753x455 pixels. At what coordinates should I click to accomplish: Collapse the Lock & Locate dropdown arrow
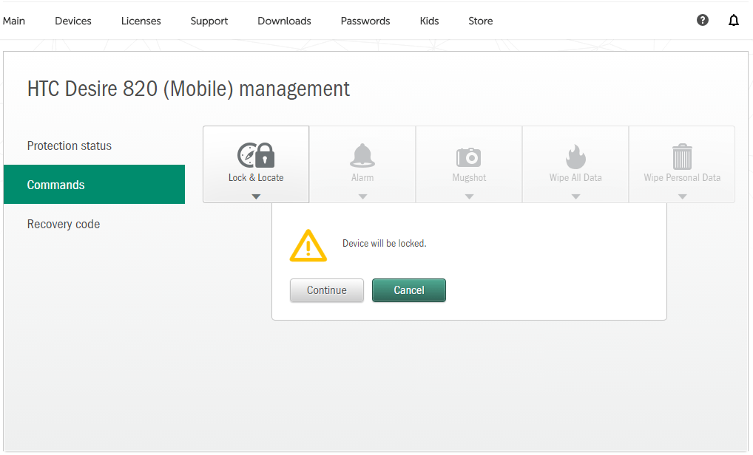(256, 196)
